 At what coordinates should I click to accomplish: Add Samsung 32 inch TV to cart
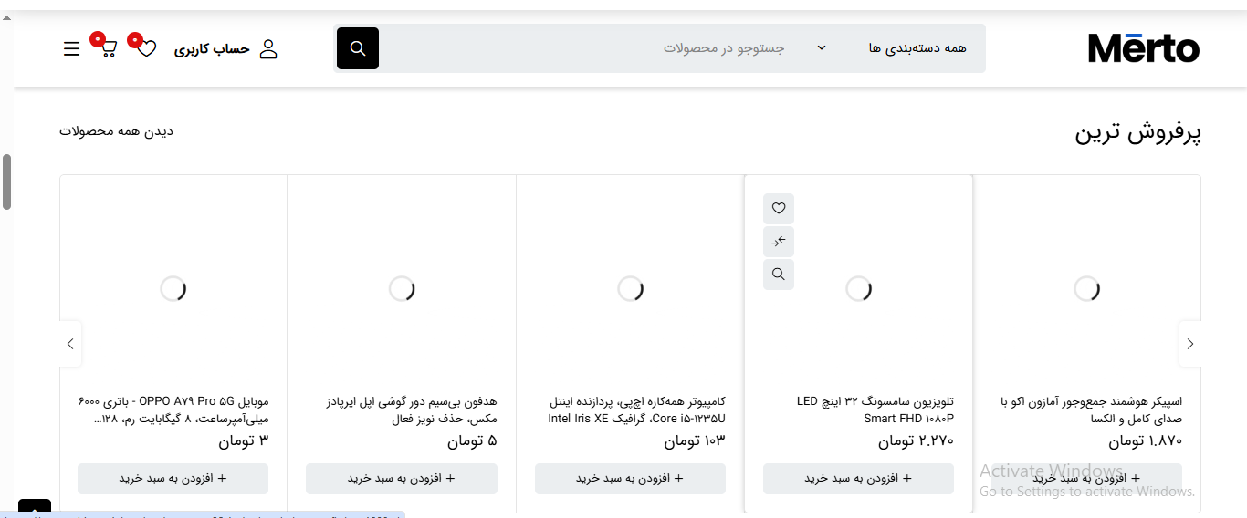[858, 479]
